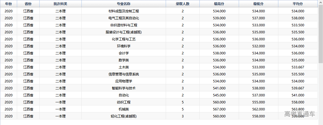Sort by the 省份 column header

(x=28, y=4)
